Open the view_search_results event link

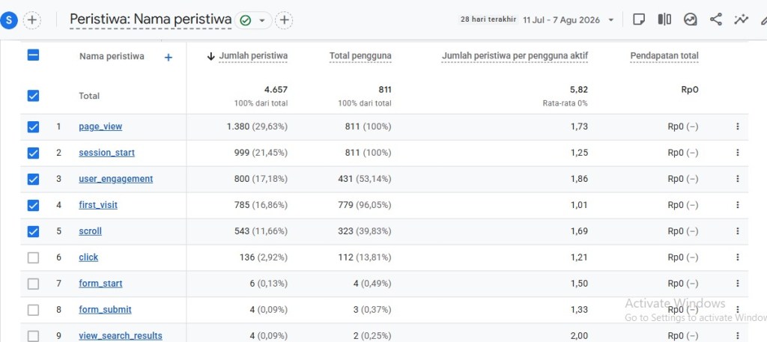click(x=121, y=336)
